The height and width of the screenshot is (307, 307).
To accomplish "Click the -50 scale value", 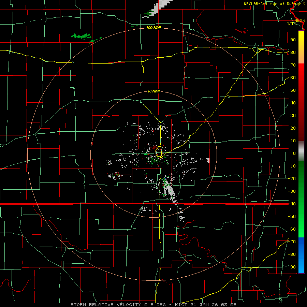I will click(x=292, y=217).
